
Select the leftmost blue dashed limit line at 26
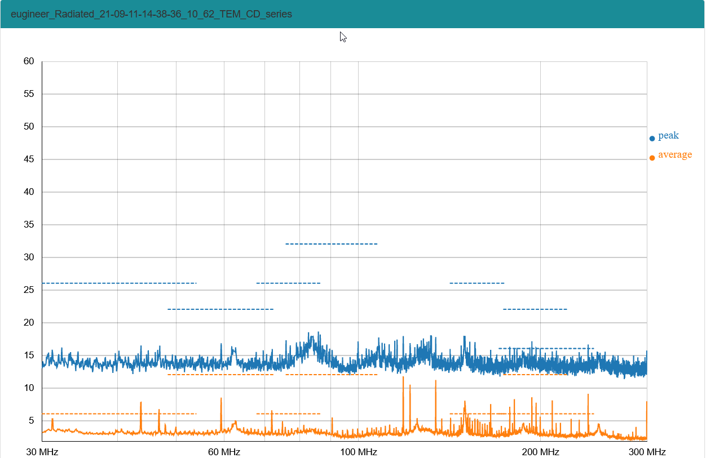(118, 283)
